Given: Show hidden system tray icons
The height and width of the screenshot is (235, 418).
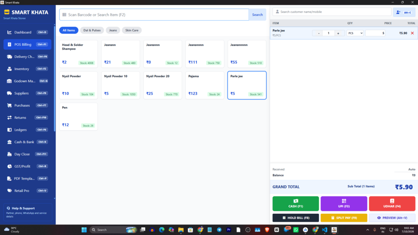Looking at the screenshot, I should point(368,230).
